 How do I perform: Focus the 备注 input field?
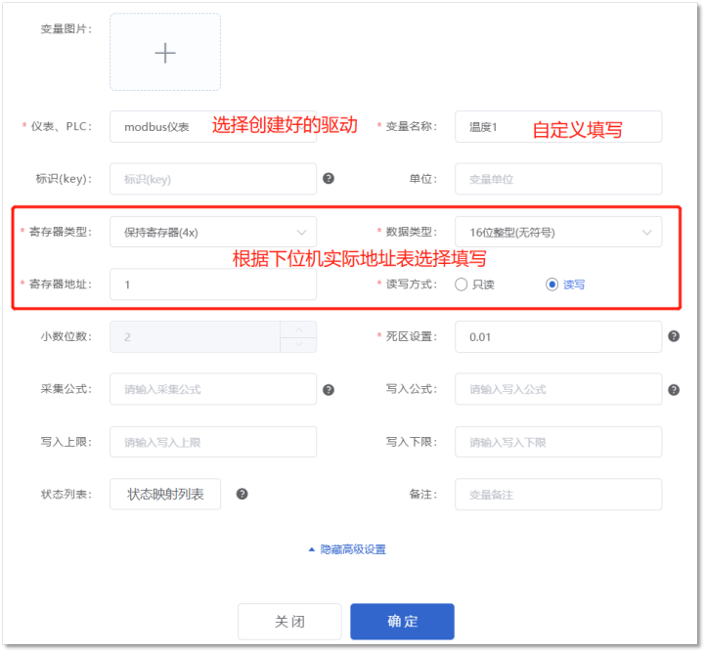pos(558,495)
